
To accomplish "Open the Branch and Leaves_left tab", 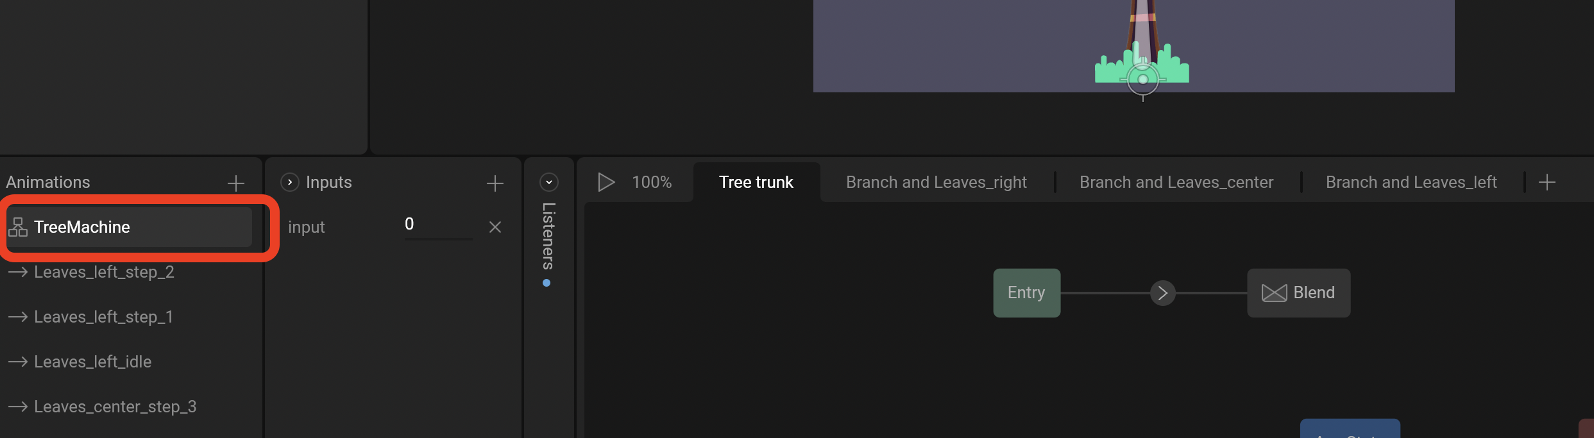I will [x=1411, y=183].
